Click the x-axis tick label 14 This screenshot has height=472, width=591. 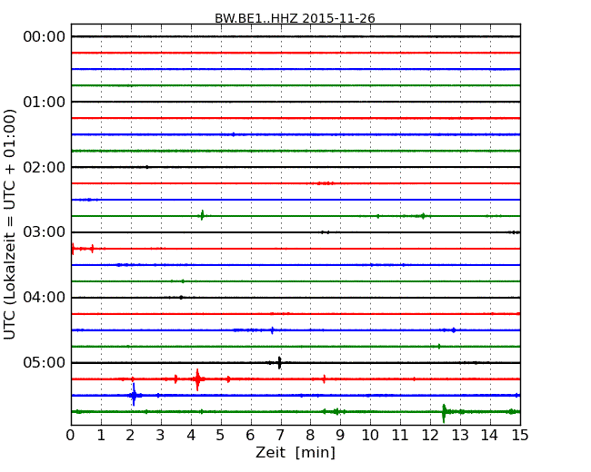pos(490,436)
